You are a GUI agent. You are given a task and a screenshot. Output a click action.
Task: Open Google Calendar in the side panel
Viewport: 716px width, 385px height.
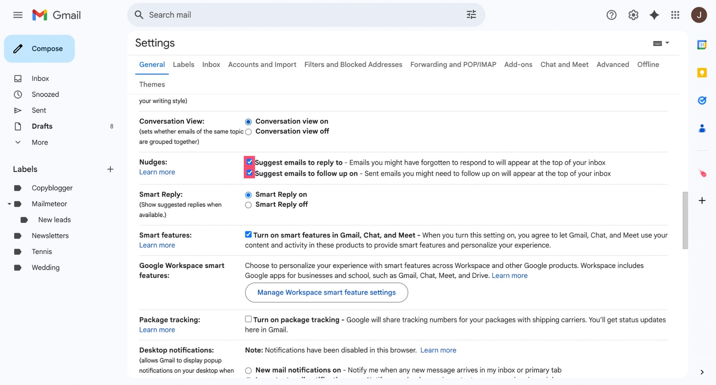pos(702,44)
